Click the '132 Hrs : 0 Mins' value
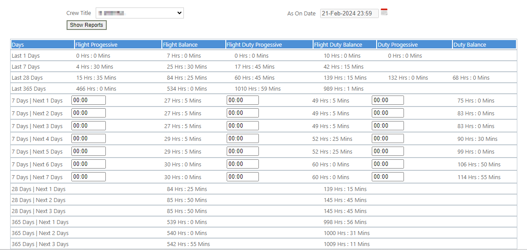Screen dimensions: 527x250 coord(408,78)
